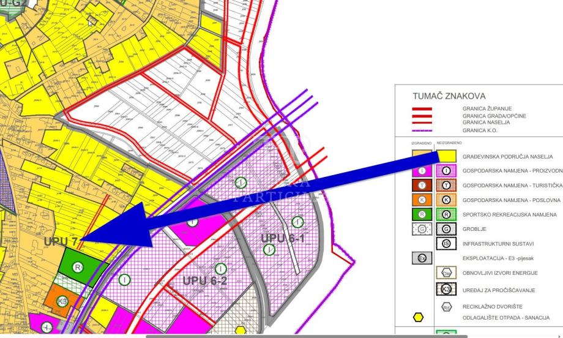
Task: Click the purple Granica K.O. line sample
Action: click(x=422, y=131)
